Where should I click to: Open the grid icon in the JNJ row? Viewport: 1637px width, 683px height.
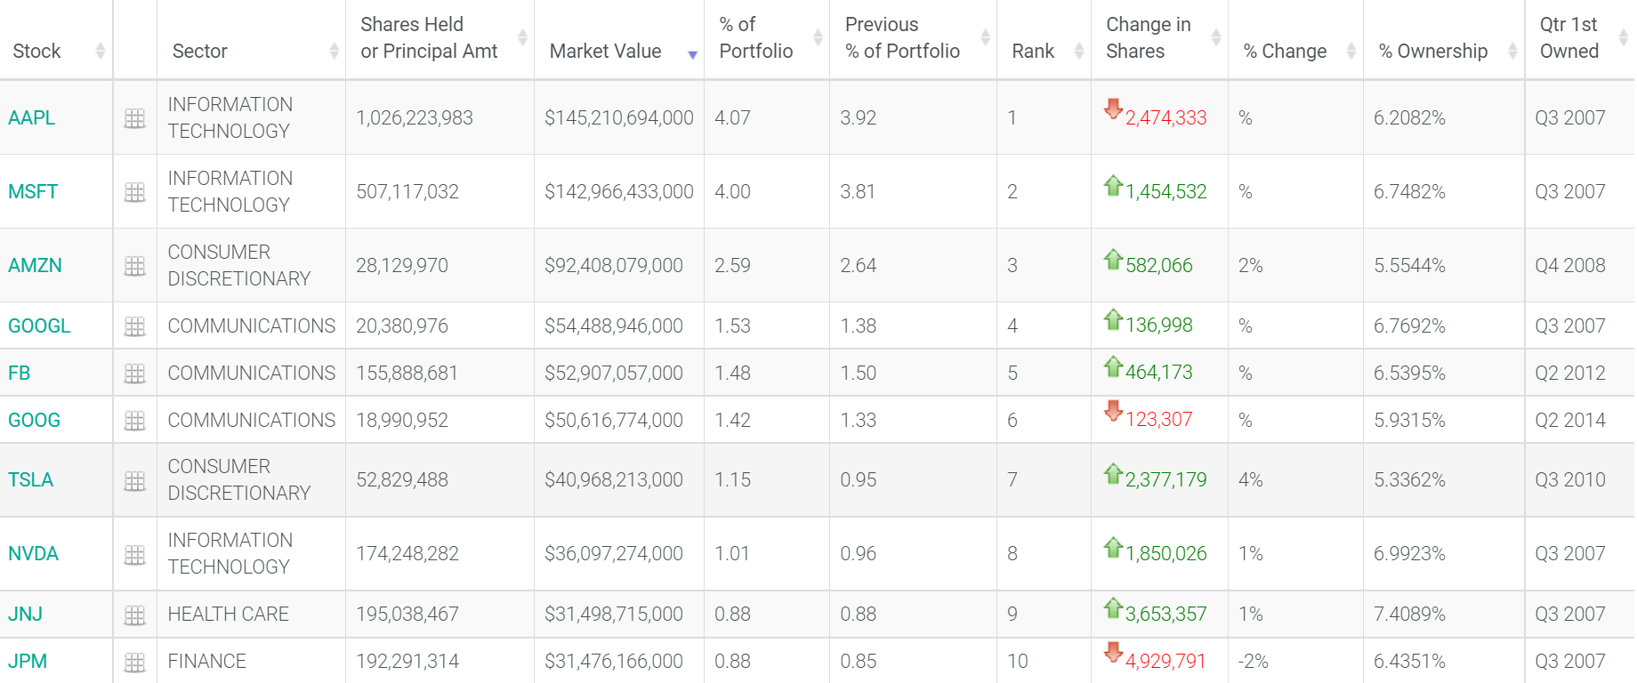134,615
